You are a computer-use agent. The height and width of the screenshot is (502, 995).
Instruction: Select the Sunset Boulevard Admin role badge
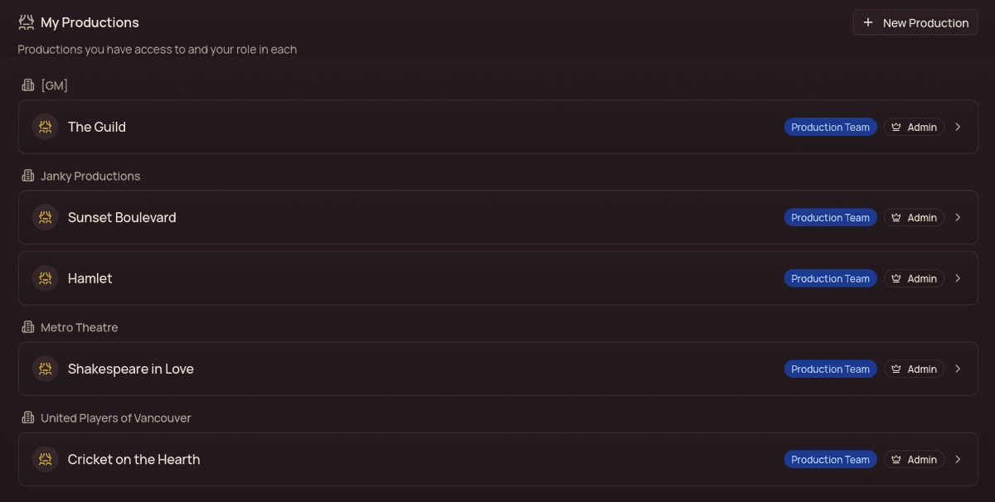(914, 217)
